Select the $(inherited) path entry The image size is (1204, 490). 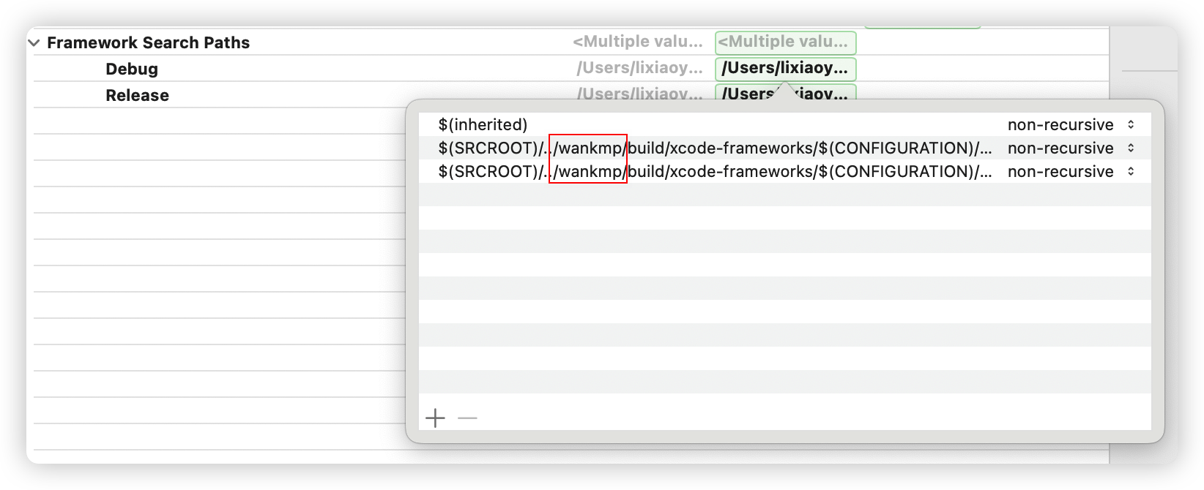pos(483,125)
